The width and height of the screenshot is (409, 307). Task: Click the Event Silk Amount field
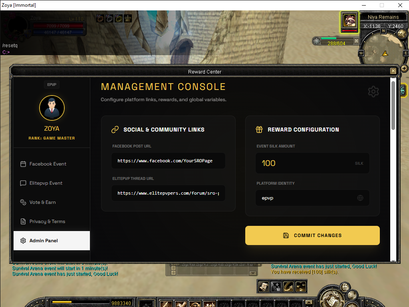(x=312, y=163)
